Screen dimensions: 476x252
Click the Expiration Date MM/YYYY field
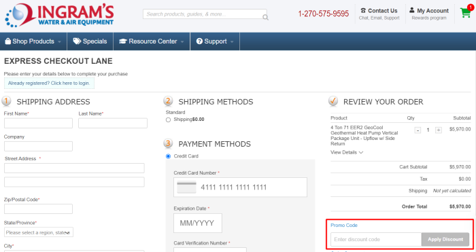coord(198,223)
